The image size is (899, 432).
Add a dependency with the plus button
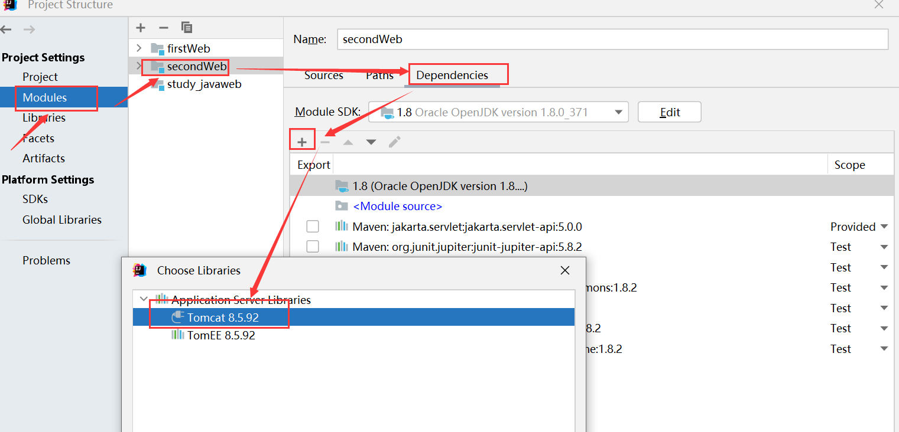pyautogui.click(x=302, y=142)
